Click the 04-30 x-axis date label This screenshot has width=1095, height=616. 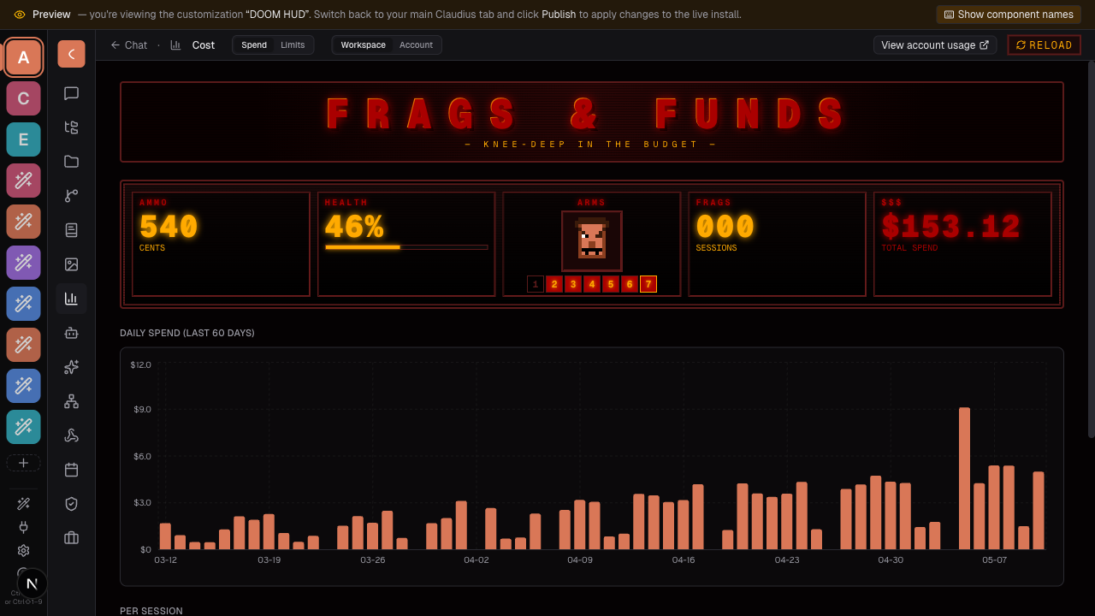point(891,560)
